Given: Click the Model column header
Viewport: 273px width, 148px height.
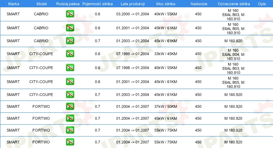Looking at the screenshot, I should click(x=42, y=4).
